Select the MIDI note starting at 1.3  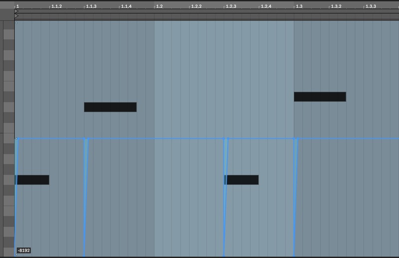tap(320, 97)
